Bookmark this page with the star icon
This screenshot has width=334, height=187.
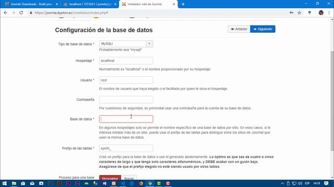pos(299,12)
